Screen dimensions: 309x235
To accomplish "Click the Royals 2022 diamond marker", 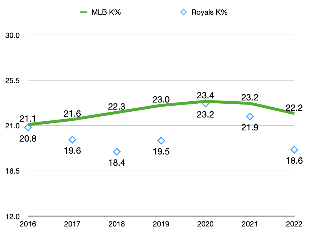I will click(294, 150).
